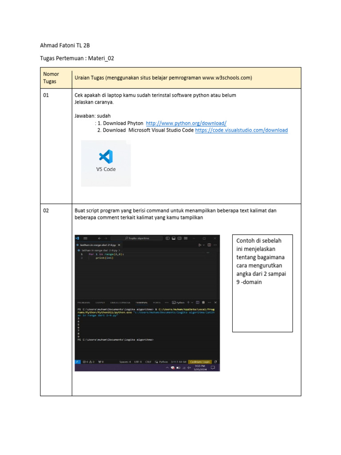Screen dimensions: 341x455
Task: Open the clock showing 9:59 PM
Action: [x=200, y=367]
